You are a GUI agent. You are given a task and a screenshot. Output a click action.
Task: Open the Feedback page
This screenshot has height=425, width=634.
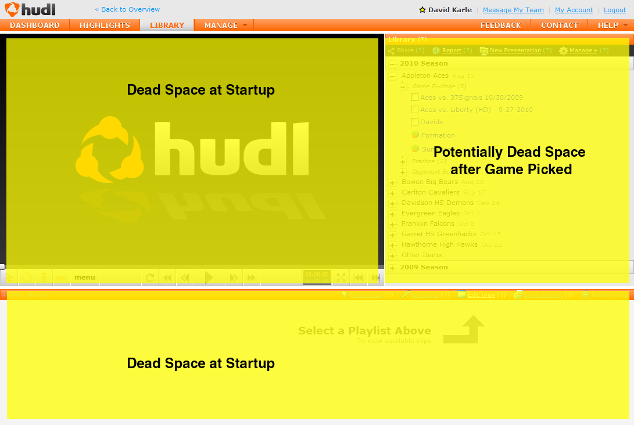coord(500,25)
